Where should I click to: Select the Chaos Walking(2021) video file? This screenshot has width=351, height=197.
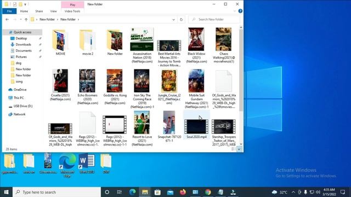[224, 45]
